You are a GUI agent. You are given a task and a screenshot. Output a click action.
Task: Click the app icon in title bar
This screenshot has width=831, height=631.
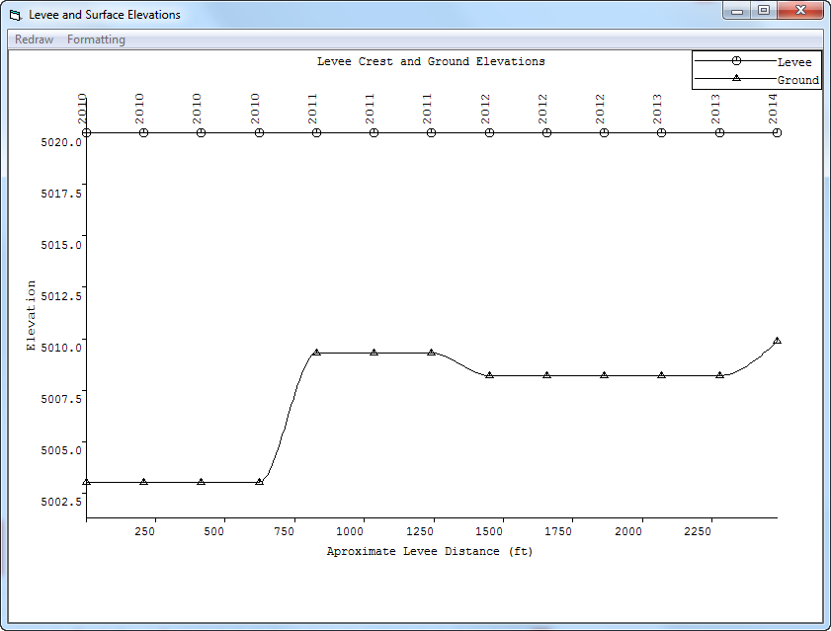(15, 15)
